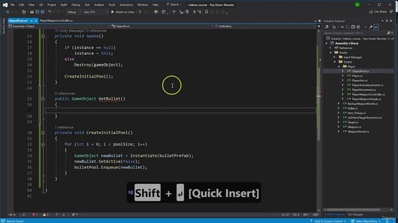This screenshot has height=223, width=398.
Task: Click the Bookmark toolbar icon
Action: click(206, 12)
